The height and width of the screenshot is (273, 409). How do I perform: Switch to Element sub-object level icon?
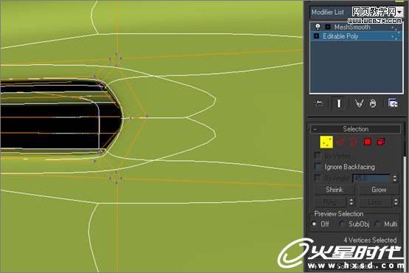pyautogui.click(x=381, y=142)
